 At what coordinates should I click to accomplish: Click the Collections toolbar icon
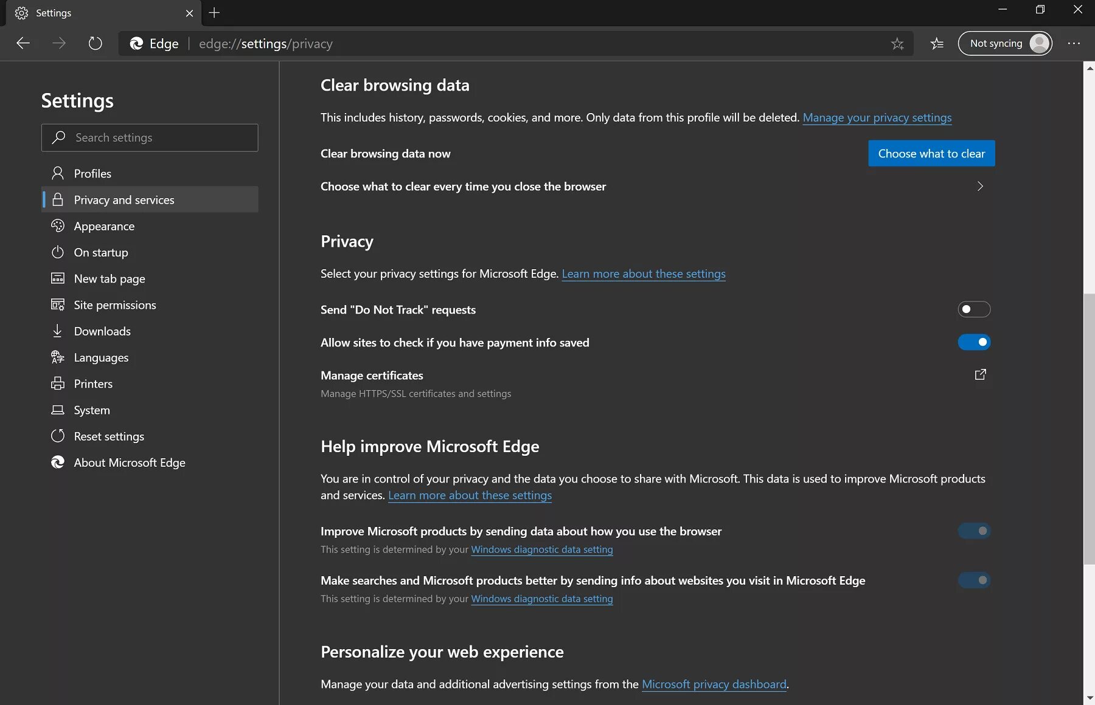click(x=937, y=43)
